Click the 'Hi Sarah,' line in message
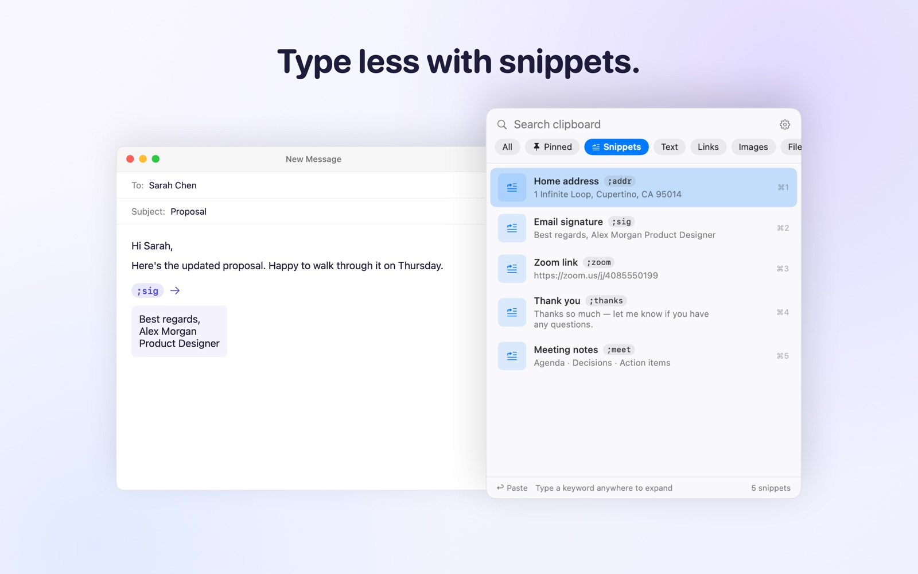Image resolution: width=918 pixels, height=574 pixels. point(152,246)
